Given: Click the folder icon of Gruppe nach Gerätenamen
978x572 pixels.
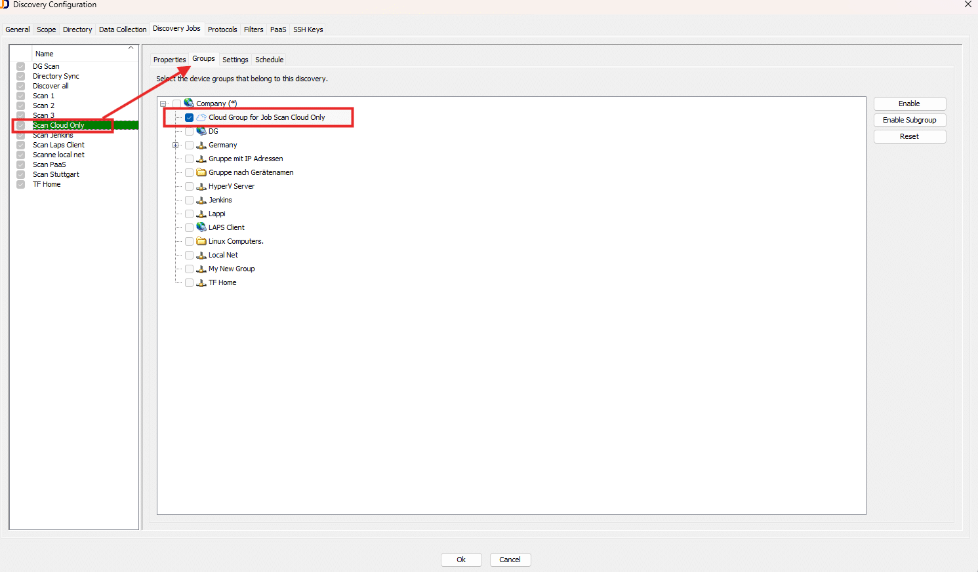Looking at the screenshot, I should pos(201,172).
